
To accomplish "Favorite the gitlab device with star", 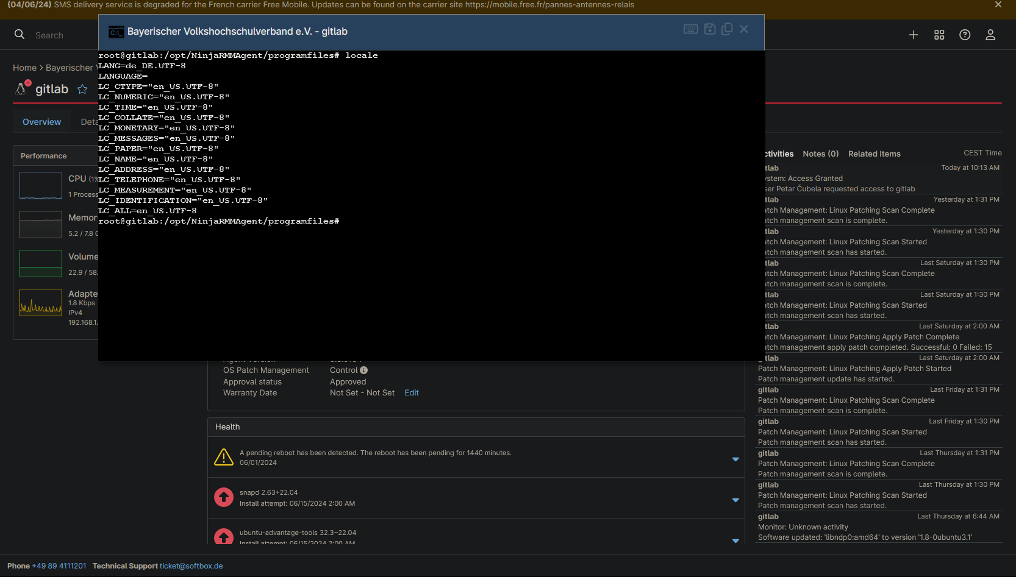I will [82, 90].
